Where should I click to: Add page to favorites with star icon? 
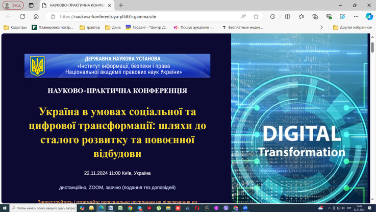pyautogui.click(x=256, y=16)
